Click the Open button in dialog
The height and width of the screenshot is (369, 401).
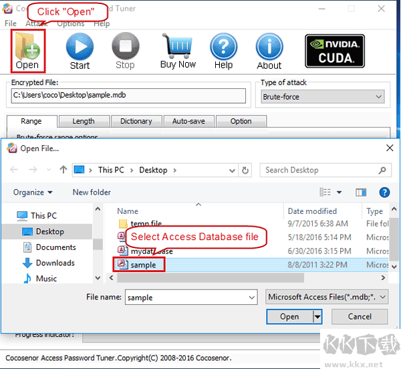289,317
